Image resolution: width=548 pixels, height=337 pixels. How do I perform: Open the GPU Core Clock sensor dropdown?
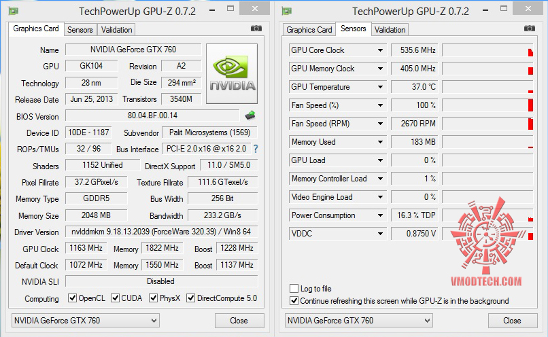pyautogui.click(x=381, y=50)
